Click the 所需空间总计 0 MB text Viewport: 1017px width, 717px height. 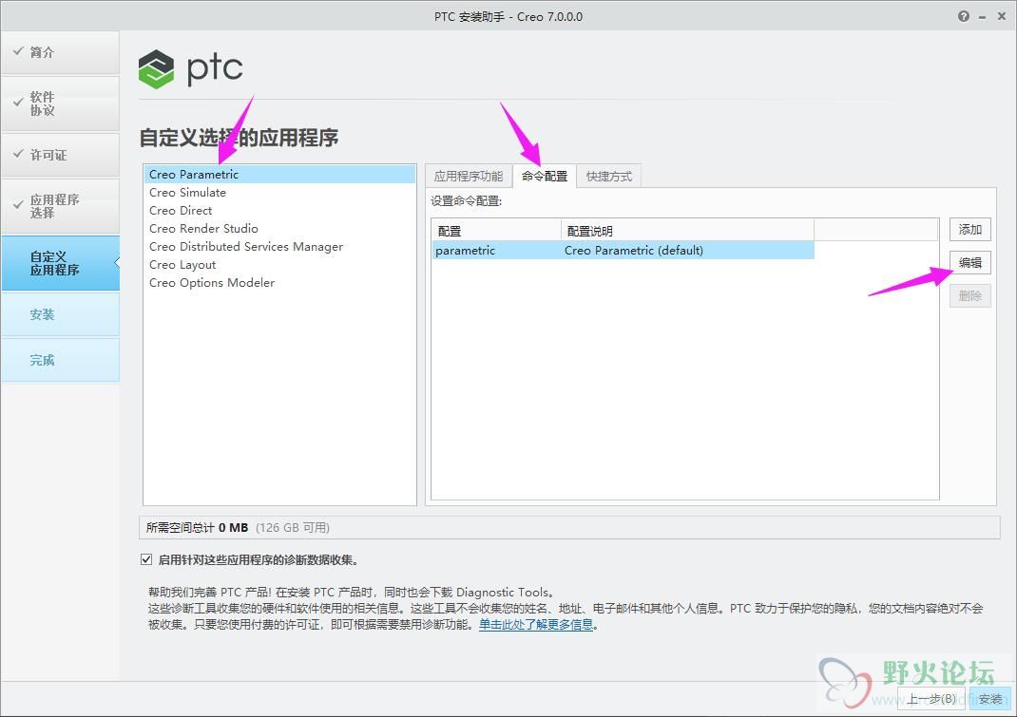click(x=197, y=528)
